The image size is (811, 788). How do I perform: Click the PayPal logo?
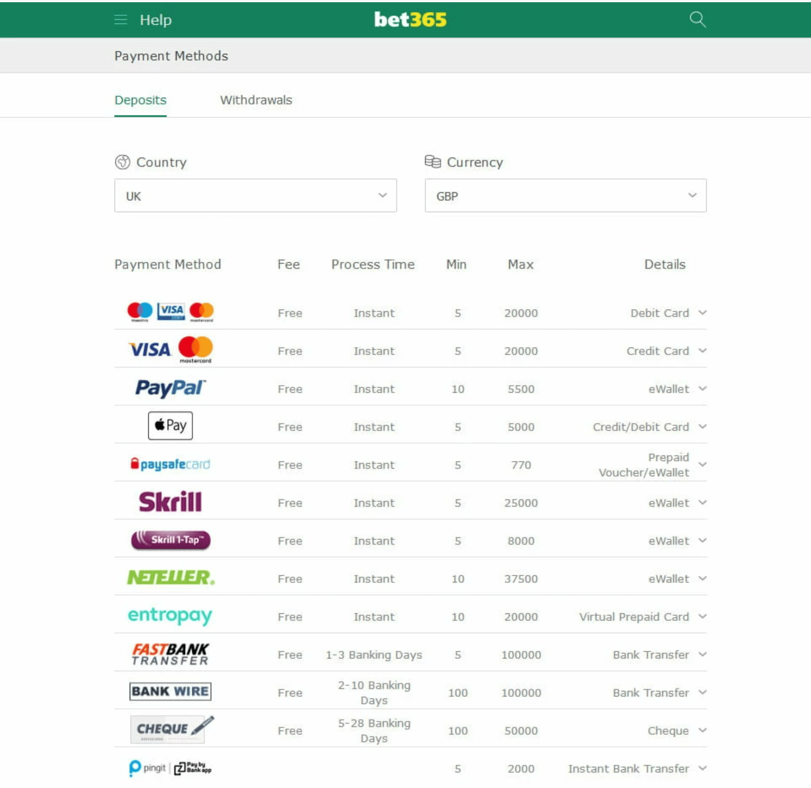point(170,388)
